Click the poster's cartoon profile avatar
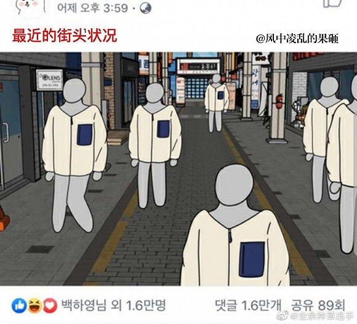Viewport: 357px width, 324px height. 30,7
